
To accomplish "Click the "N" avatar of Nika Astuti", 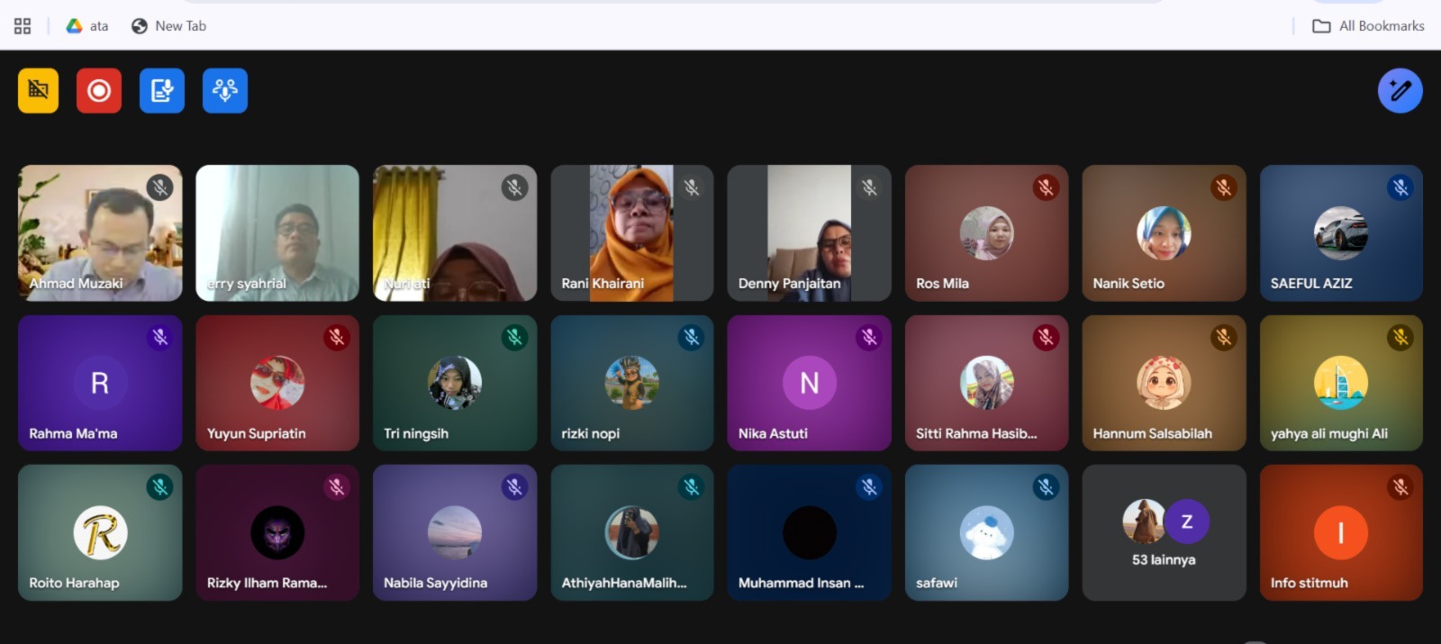I will tap(809, 383).
